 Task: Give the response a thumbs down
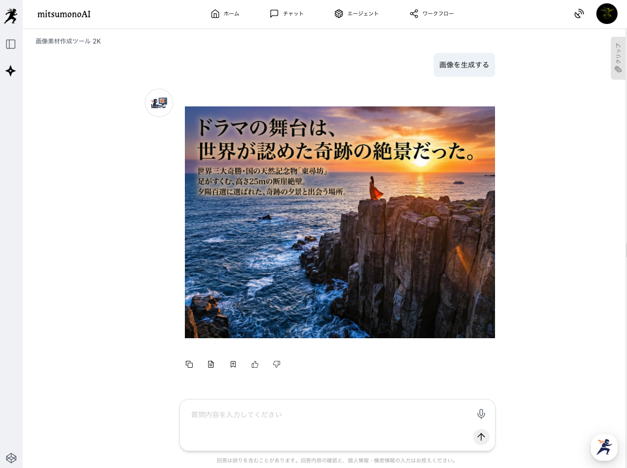(277, 364)
